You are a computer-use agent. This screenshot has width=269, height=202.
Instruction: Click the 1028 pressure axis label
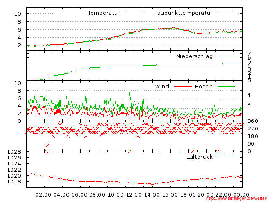(x=14, y=151)
